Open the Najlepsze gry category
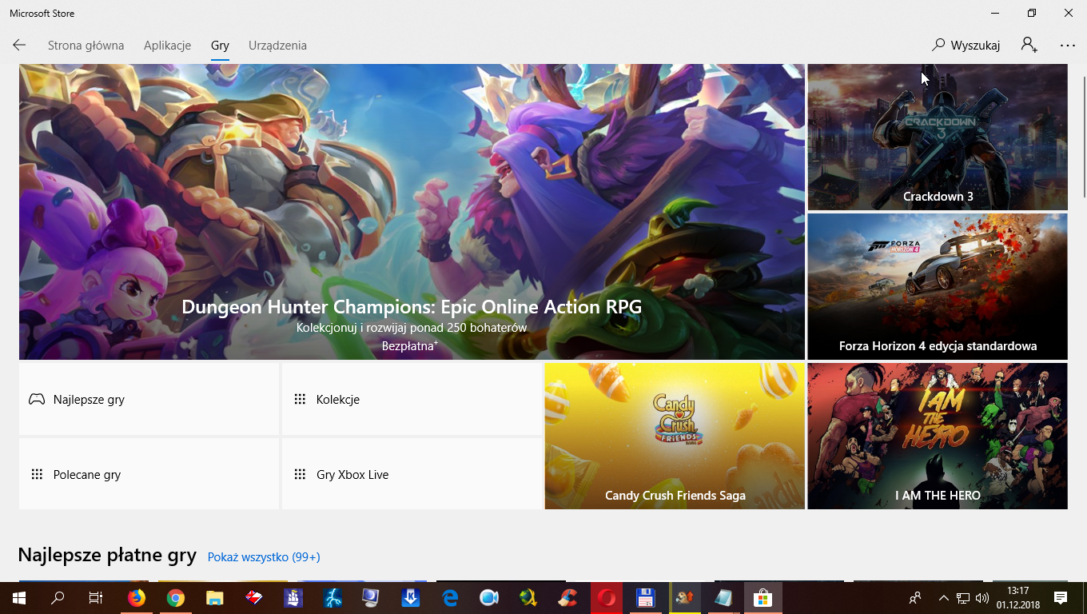Screen dimensions: 1087x614 click(149, 399)
